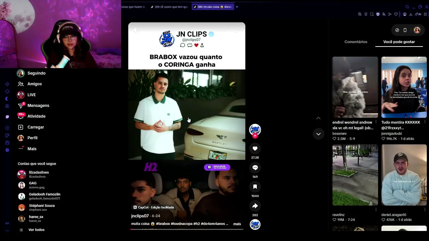The image size is (429, 241).
Task: Open the browser's translate page icon
Action: tap(384, 14)
